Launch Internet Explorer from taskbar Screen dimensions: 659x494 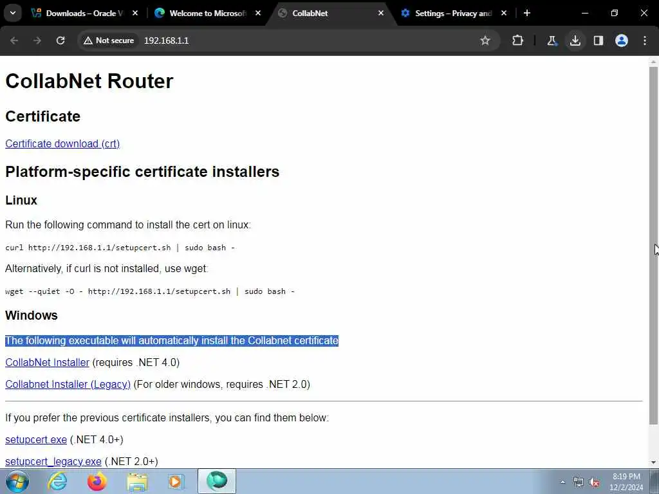coord(57,481)
